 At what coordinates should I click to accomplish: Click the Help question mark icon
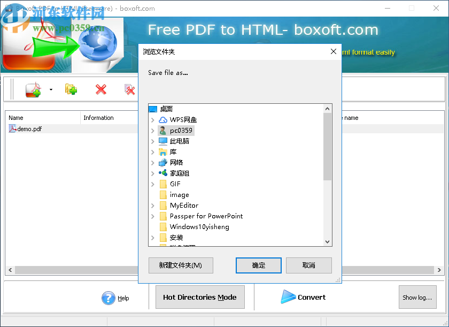pos(109,298)
